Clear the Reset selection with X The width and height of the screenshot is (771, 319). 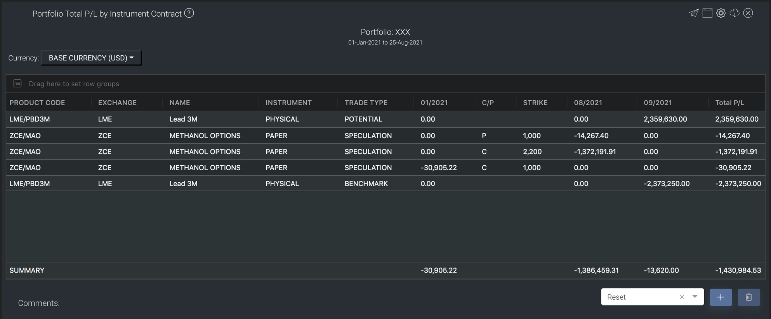click(682, 297)
